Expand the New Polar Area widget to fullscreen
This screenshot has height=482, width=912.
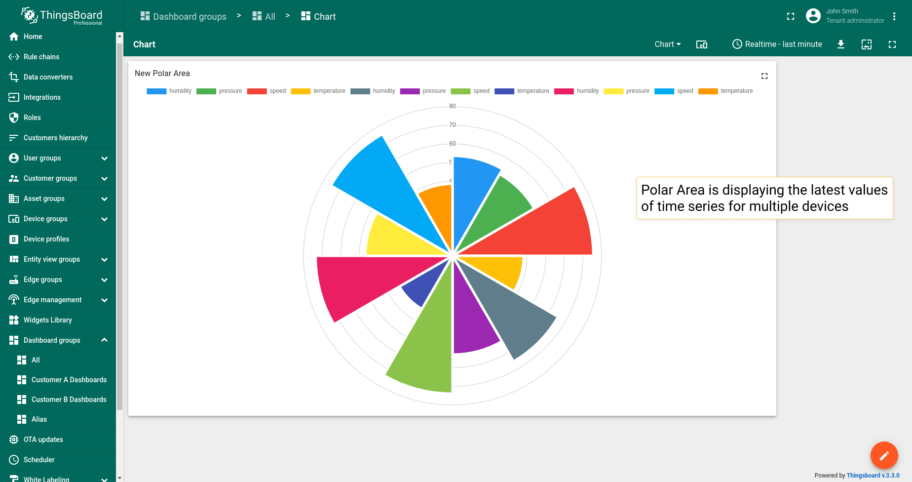coord(764,76)
